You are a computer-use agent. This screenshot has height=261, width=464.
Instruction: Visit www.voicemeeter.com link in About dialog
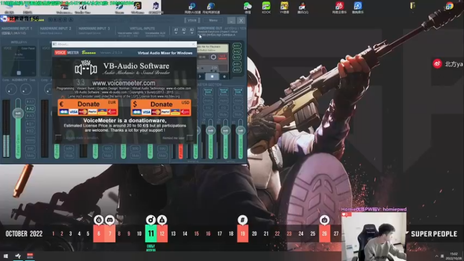(x=124, y=83)
